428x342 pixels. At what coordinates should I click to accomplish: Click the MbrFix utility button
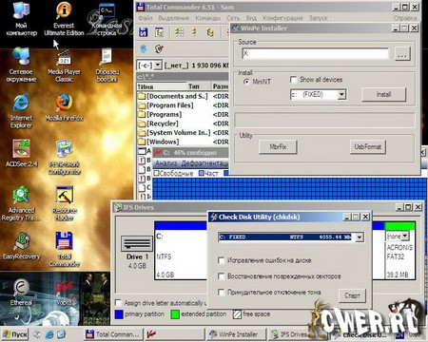(x=278, y=146)
